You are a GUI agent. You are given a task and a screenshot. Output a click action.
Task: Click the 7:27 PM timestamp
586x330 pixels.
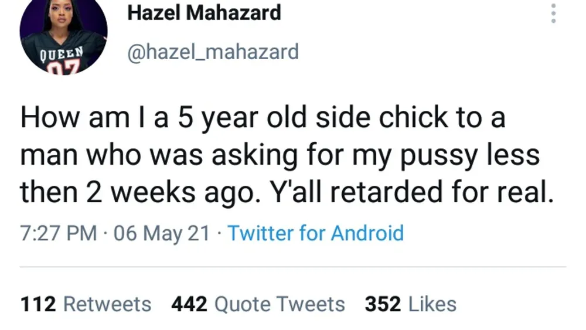[x=57, y=233]
